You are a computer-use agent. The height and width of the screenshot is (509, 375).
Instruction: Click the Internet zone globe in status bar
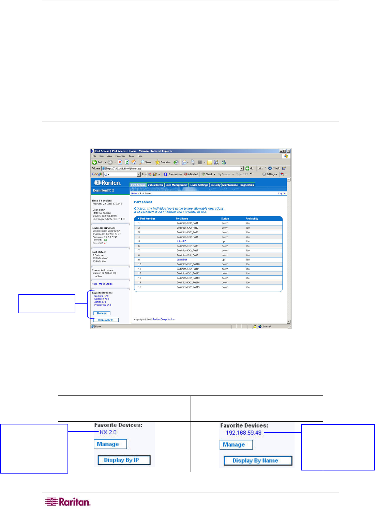(260, 327)
